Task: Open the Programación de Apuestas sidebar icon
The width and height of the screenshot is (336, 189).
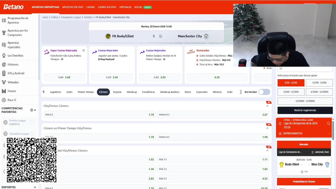Action: (4, 20)
